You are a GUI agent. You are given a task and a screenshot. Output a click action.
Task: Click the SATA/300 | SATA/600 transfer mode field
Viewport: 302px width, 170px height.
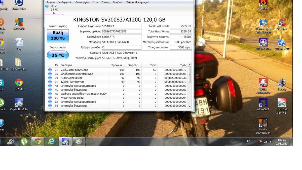click(x=122, y=42)
